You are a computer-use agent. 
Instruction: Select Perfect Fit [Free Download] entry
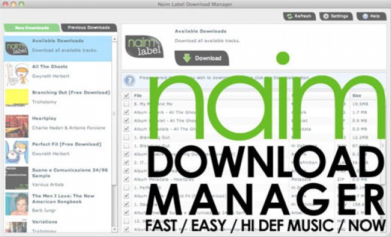tap(58, 152)
